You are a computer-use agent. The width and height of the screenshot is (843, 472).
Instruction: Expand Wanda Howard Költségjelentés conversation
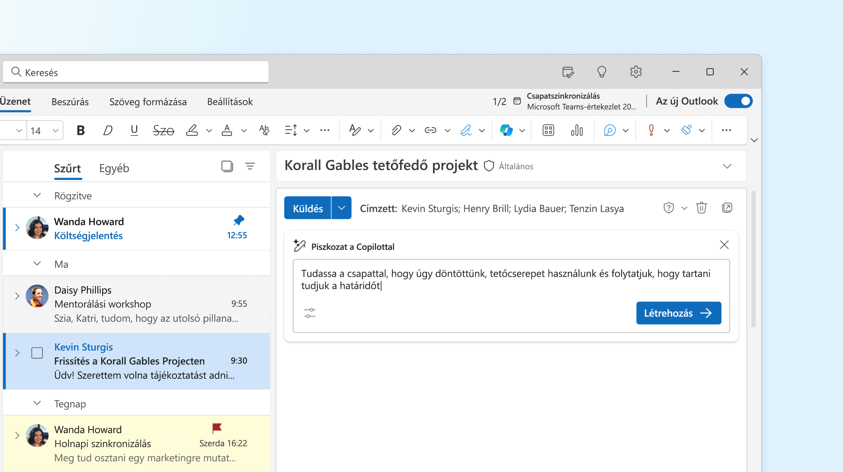pos(17,228)
